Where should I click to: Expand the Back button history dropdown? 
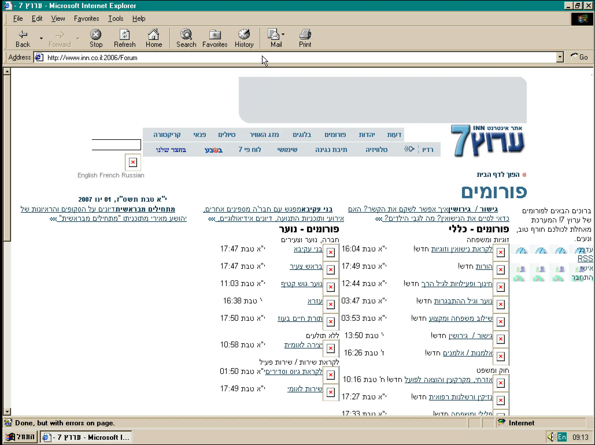click(x=41, y=38)
